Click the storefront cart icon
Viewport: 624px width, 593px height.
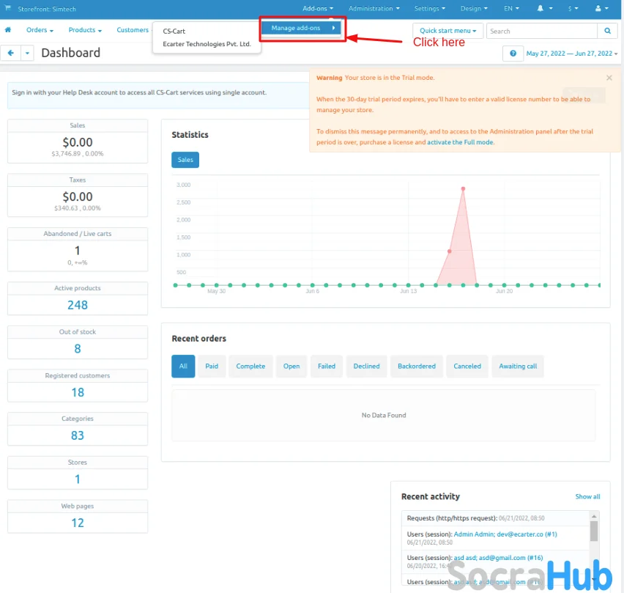(x=8, y=9)
